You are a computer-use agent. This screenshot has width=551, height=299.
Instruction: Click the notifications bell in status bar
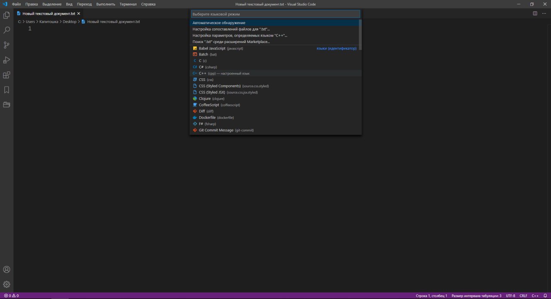545,296
